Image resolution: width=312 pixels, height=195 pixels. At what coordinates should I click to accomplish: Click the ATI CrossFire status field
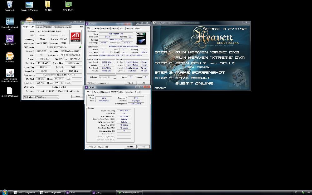point(59,87)
